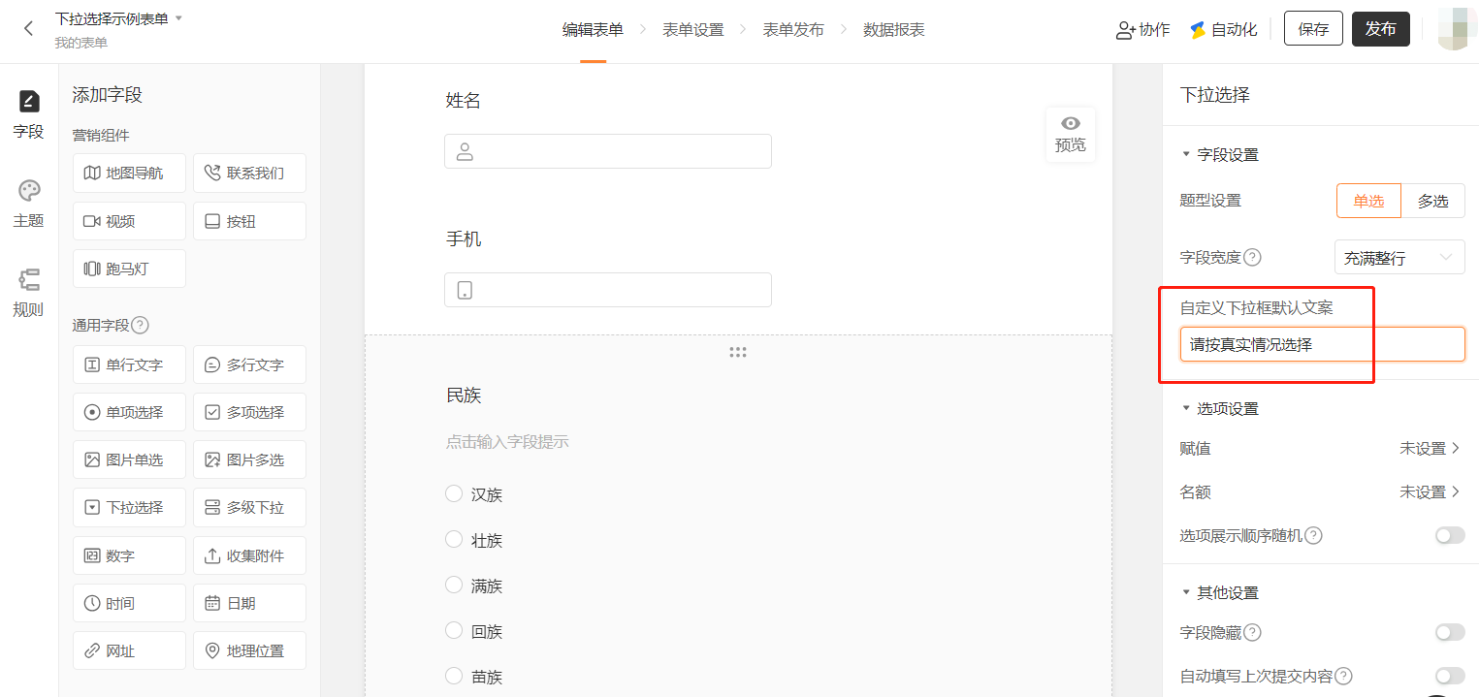Add a 网址 field

tap(129, 650)
